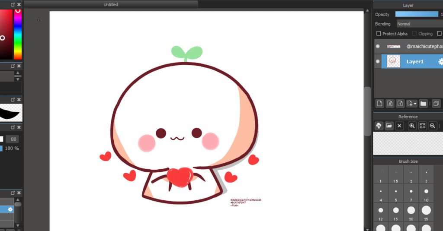Click palette panel scroll up arrow
443x231 pixels.
click(x=18, y=73)
